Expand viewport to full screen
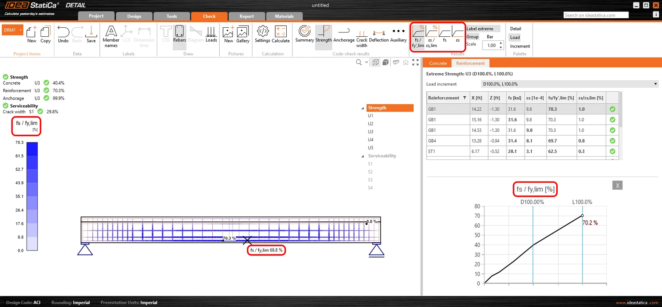Screen dimensions: 662x307 (x=415, y=62)
